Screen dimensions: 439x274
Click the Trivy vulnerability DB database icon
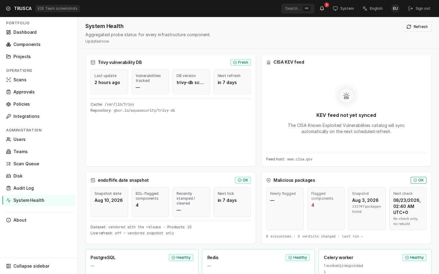[x=93, y=62]
